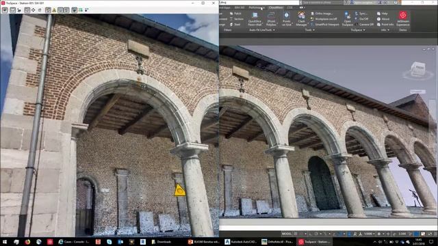Click the first icon in TruSpace toolbar
The image size is (438, 246).
tap(5, 10)
